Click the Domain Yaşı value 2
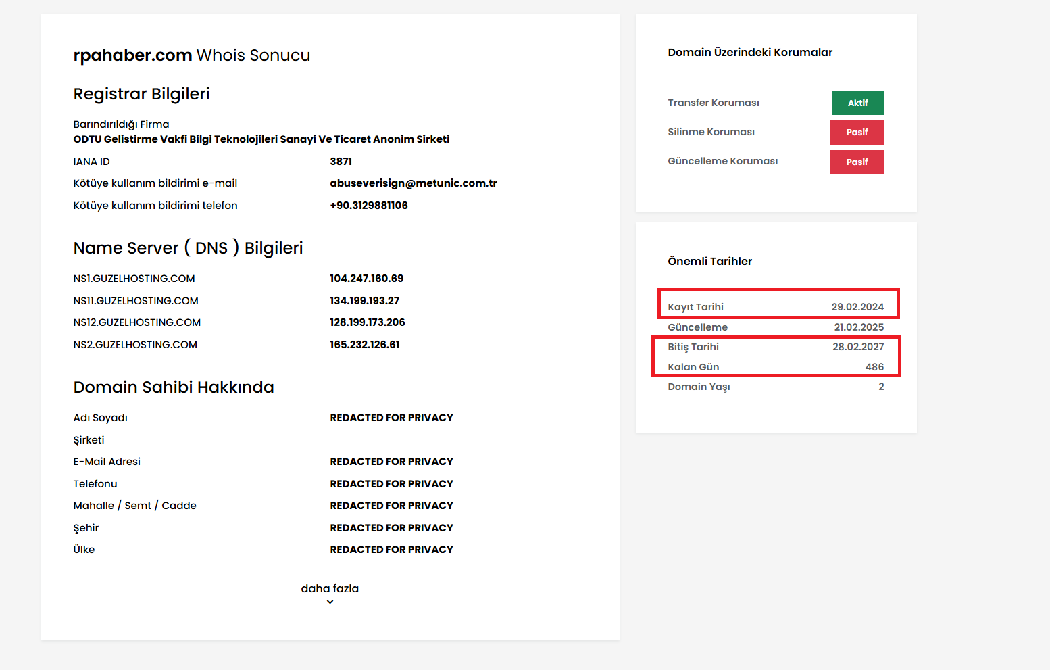 point(880,386)
